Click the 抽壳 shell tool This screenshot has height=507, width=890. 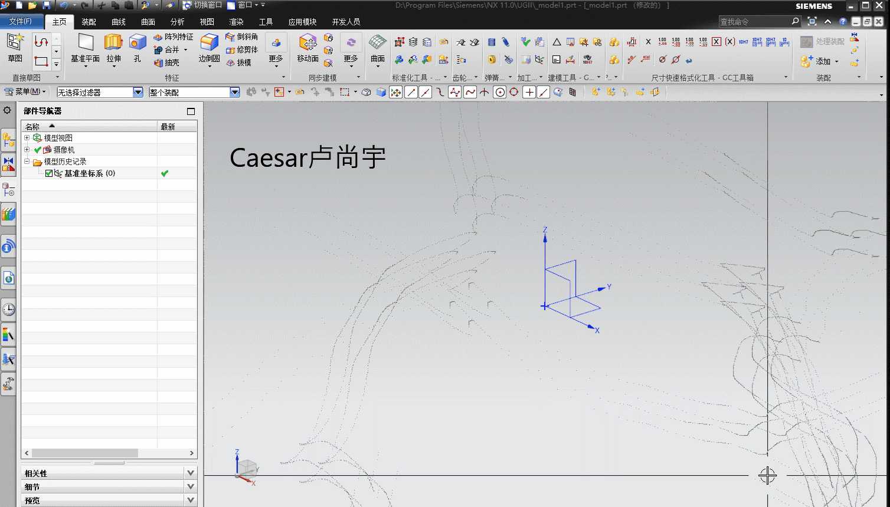[x=166, y=62]
